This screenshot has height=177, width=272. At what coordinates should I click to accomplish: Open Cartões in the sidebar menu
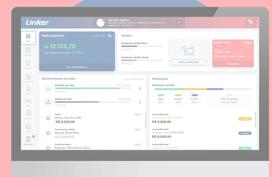(x=28, y=126)
